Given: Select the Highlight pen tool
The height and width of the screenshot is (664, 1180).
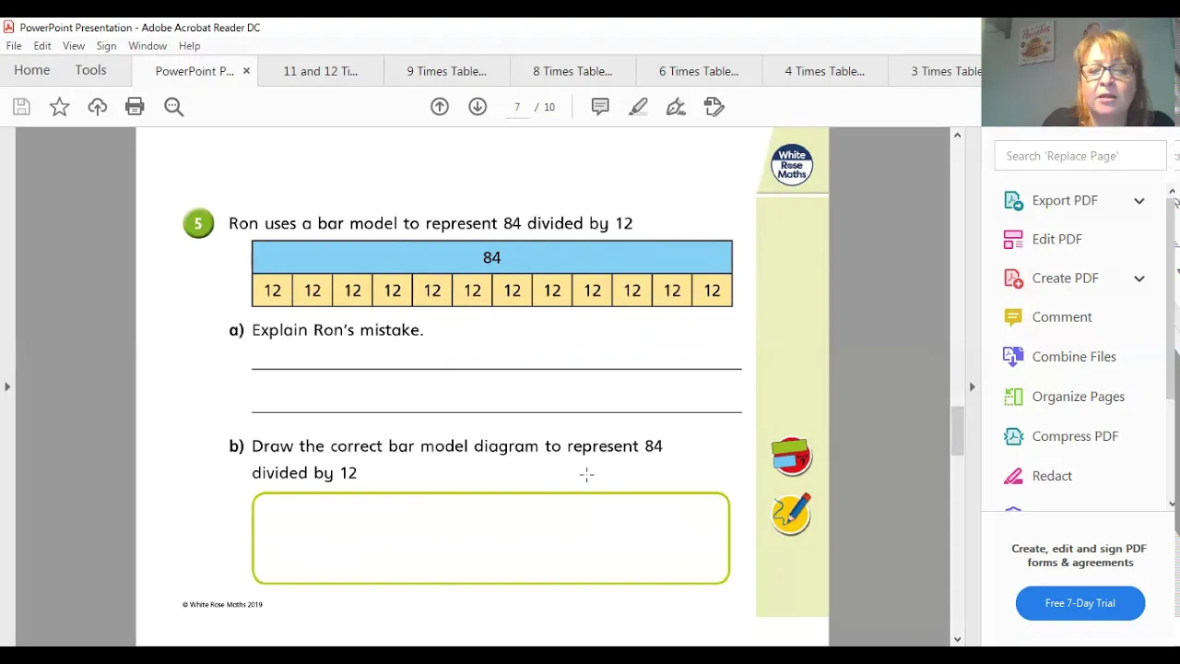Looking at the screenshot, I should click(638, 107).
